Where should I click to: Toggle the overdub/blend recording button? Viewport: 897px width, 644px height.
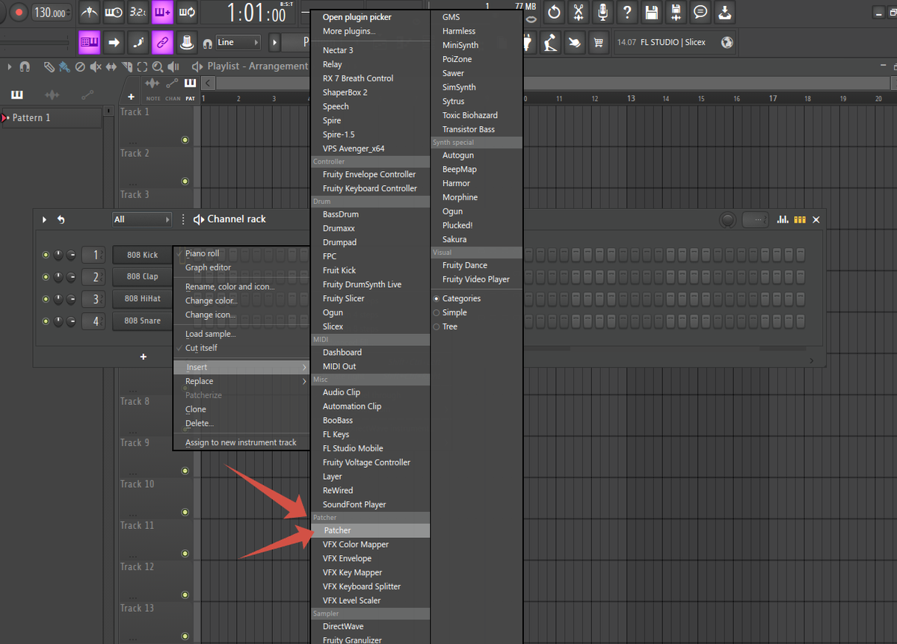click(162, 12)
